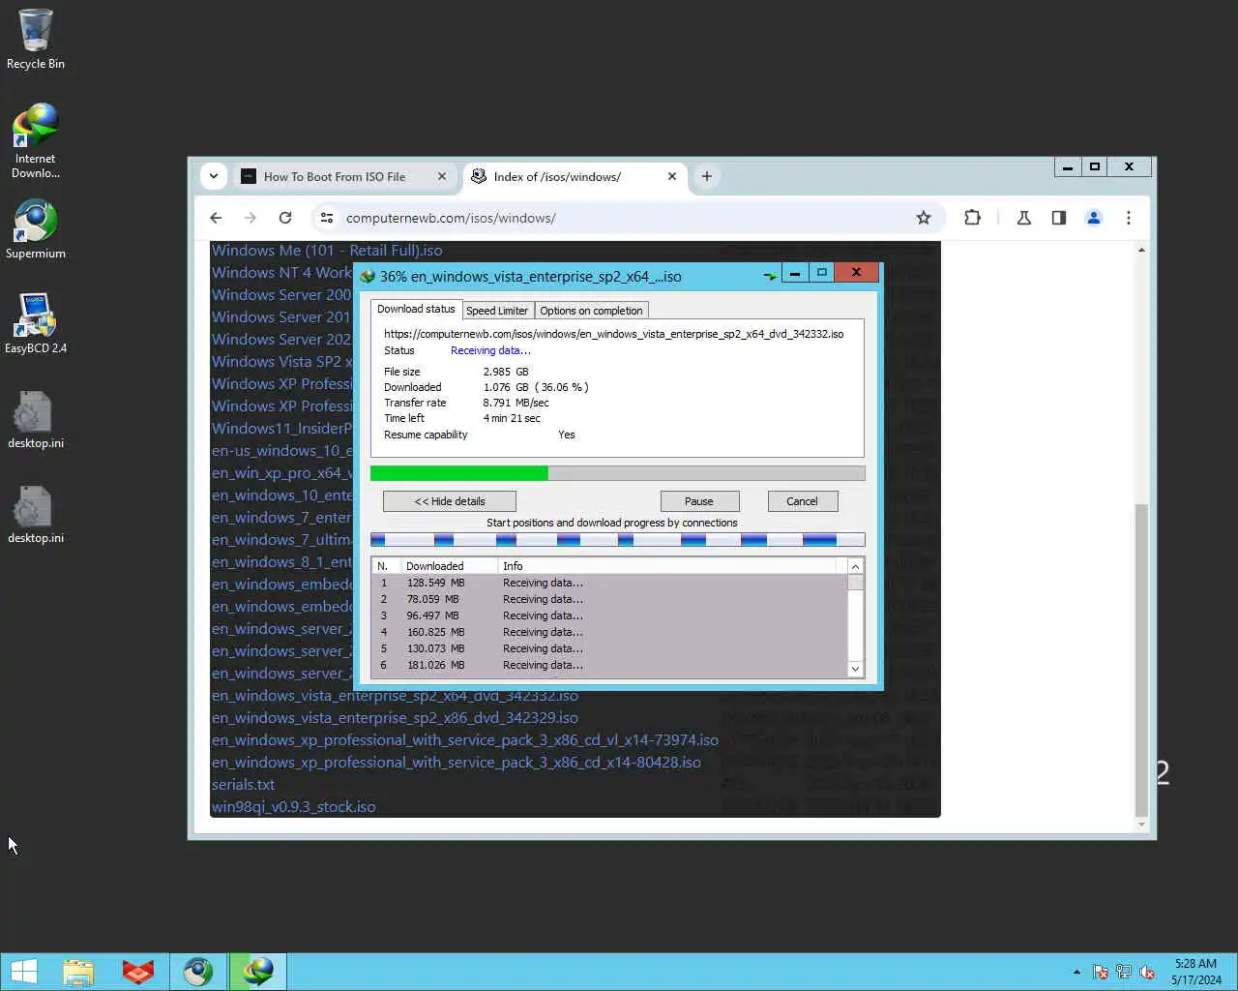Pause the current download

coord(699,501)
